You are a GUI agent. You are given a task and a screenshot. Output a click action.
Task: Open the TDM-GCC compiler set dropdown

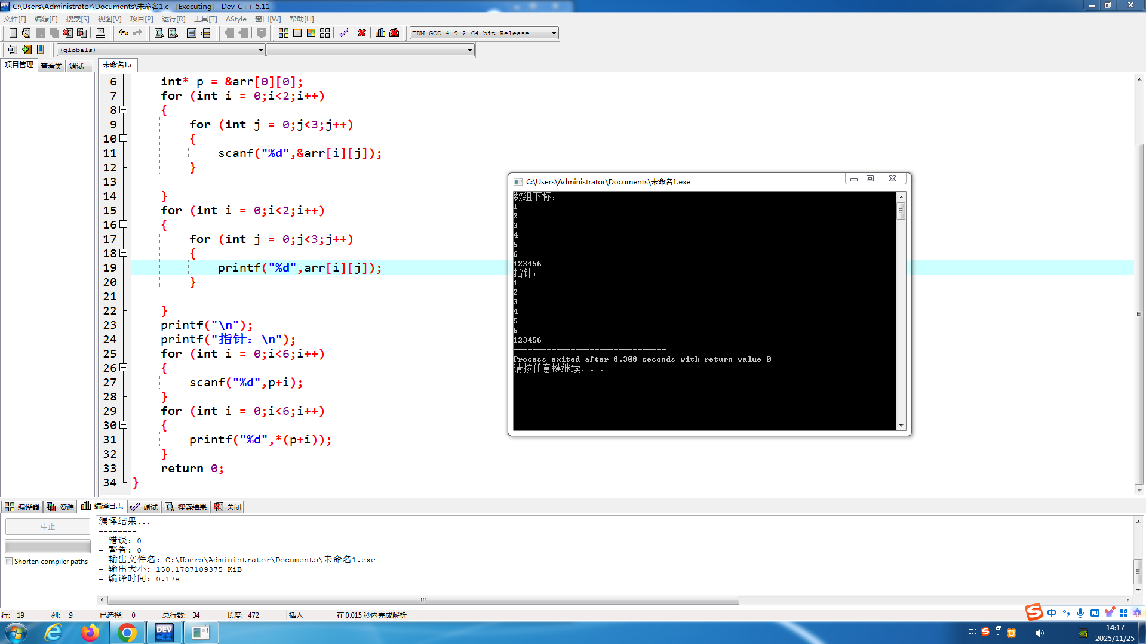[x=484, y=33]
